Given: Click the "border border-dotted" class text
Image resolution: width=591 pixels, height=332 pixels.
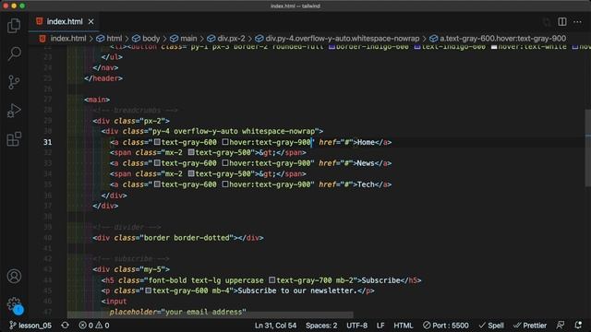Looking at the screenshot, I should tap(187, 238).
